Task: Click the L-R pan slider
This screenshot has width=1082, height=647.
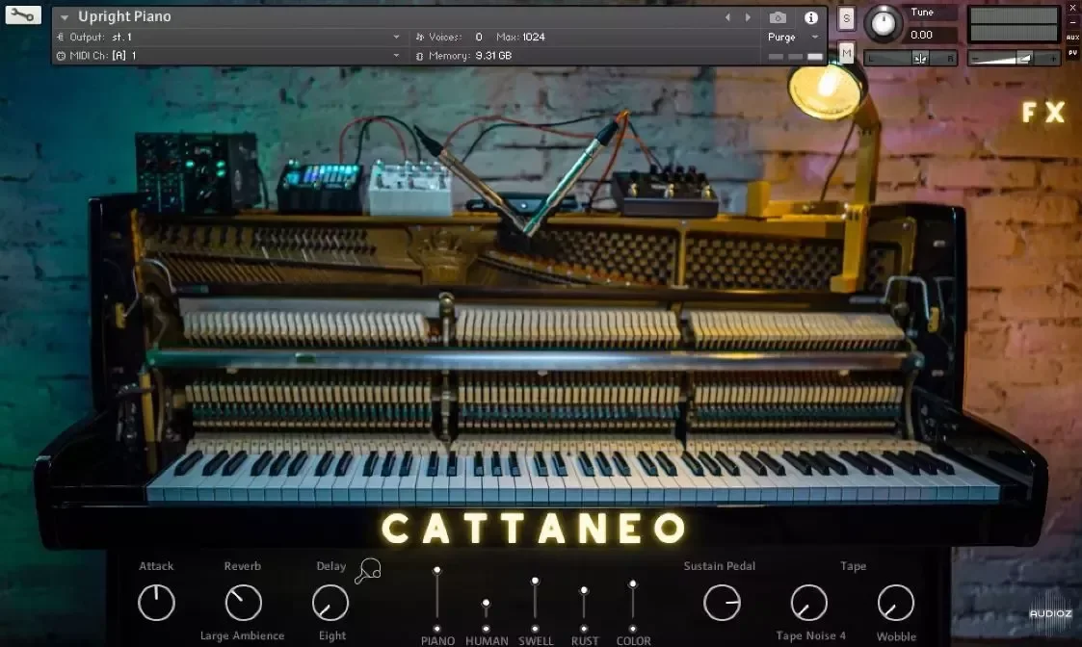Action: (x=910, y=59)
